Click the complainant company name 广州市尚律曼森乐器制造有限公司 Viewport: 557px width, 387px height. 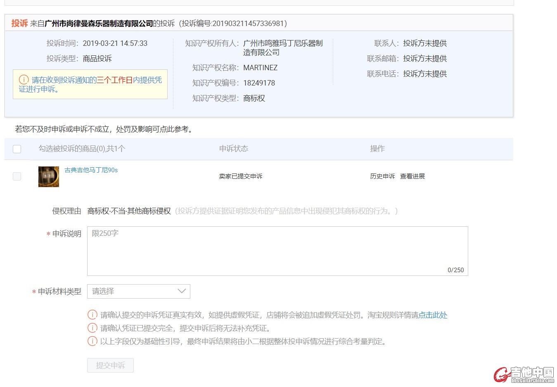[99, 24]
